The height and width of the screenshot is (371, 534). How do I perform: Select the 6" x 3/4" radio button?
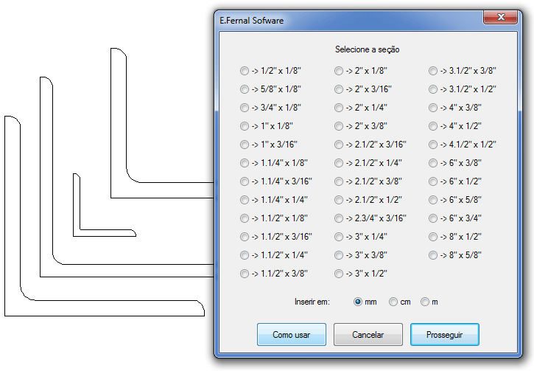point(433,218)
